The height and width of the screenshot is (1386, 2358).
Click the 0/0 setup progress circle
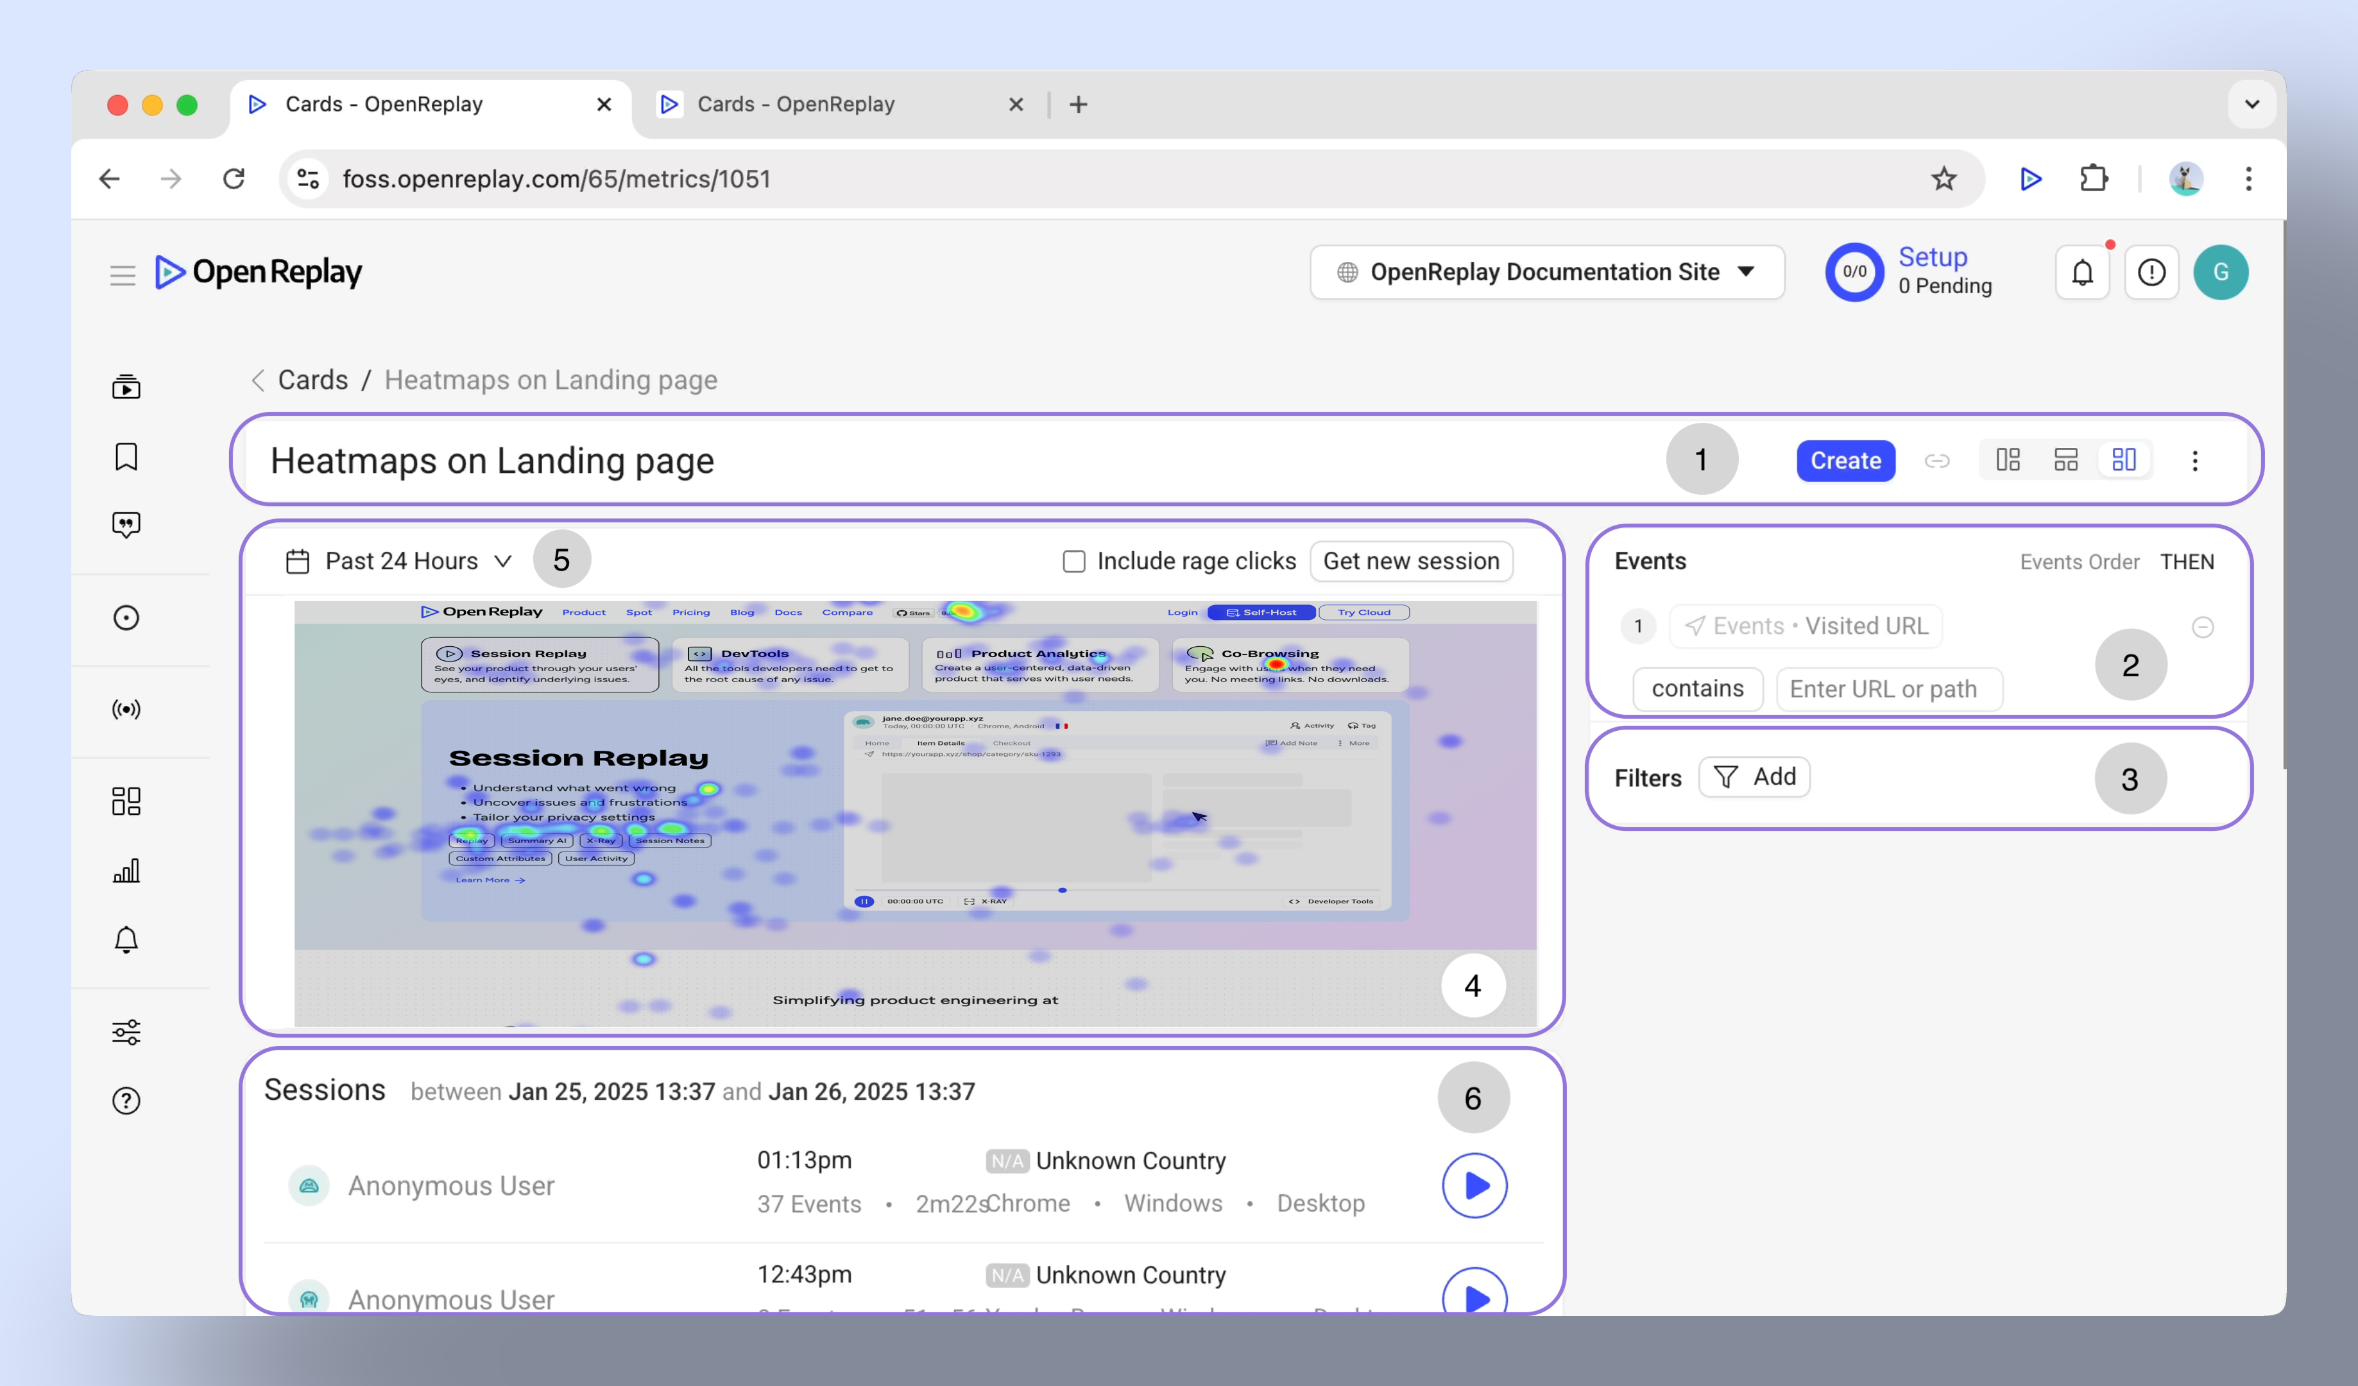point(1854,272)
